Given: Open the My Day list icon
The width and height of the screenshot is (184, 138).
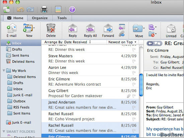Looking at the screenshot, I should (x=58, y=9).
